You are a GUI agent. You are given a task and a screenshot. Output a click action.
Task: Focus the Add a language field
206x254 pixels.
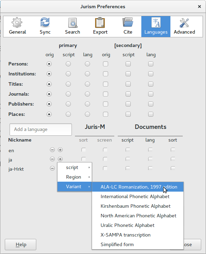pos(41,130)
